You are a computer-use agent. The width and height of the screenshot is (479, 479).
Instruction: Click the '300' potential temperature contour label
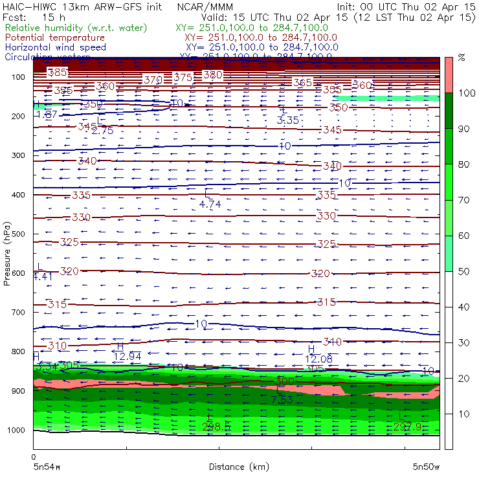coord(285,381)
